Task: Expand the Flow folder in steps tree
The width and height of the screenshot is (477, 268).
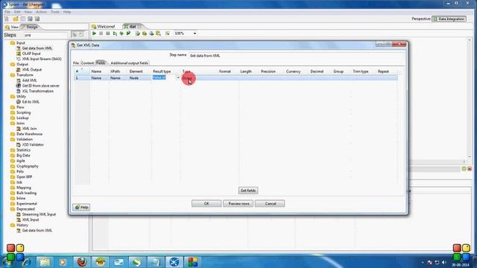Action: pos(20,107)
